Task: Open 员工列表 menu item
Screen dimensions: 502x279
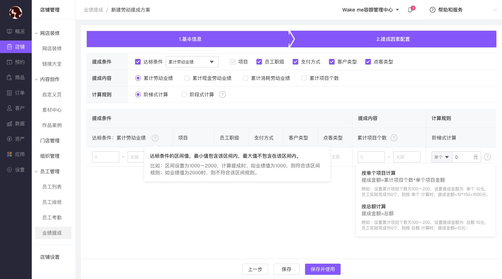Action: pyautogui.click(x=52, y=187)
